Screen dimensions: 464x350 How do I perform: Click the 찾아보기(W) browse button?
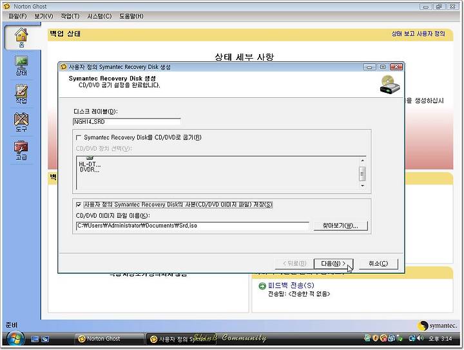click(340, 226)
